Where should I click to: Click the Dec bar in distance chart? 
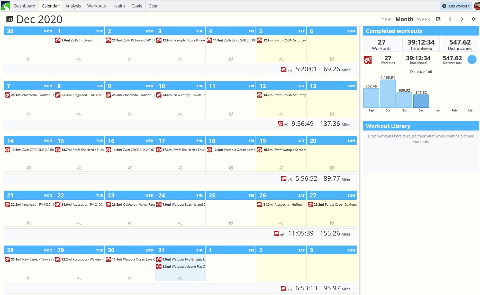421,101
